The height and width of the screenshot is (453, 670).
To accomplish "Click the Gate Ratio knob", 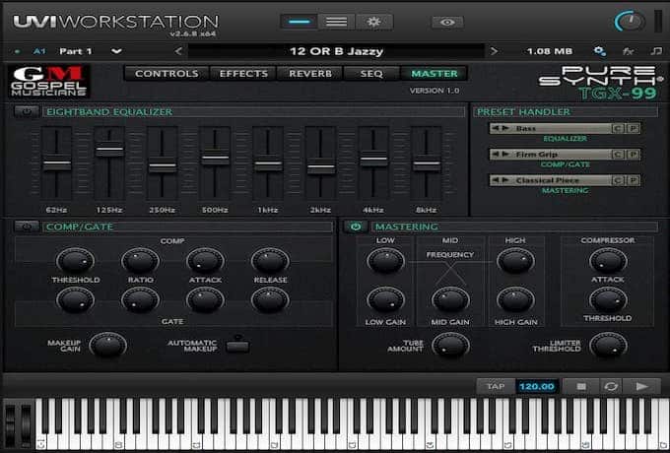I will pyautogui.click(x=140, y=299).
